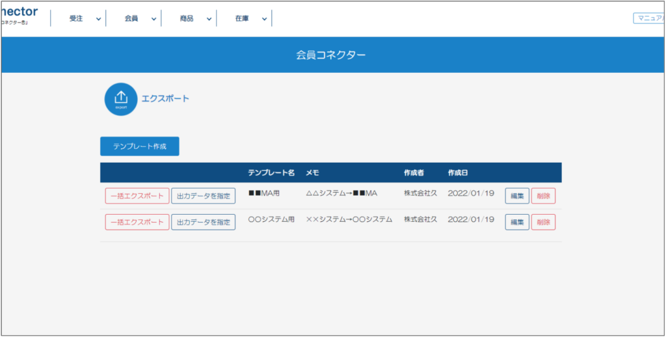Screen dimensions: 666x337
Task: Delete the ■■MA用 template
Action: point(543,196)
